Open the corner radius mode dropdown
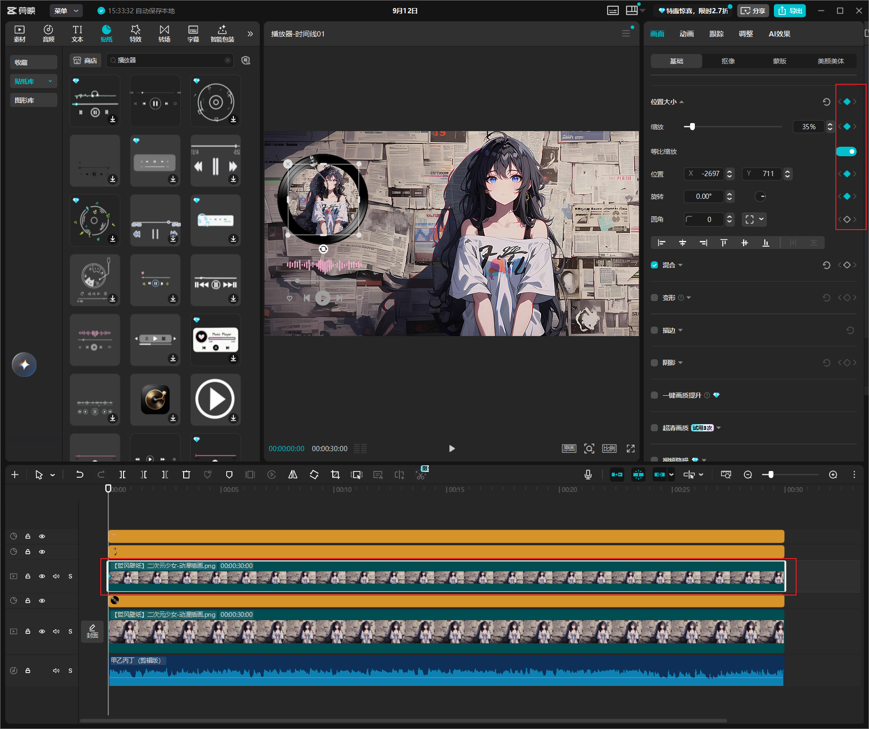Viewport: 869px width, 729px height. coord(755,219)
